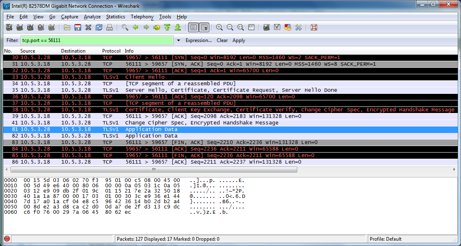Open preferences with wrench icon
The height and width of the screenshot is (246, 461).
[299, 27]
